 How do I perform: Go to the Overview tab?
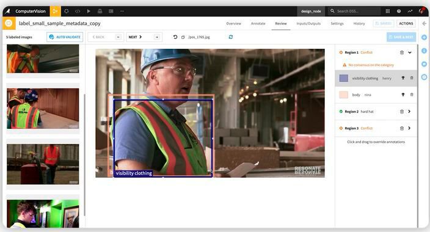click(234, 24)
